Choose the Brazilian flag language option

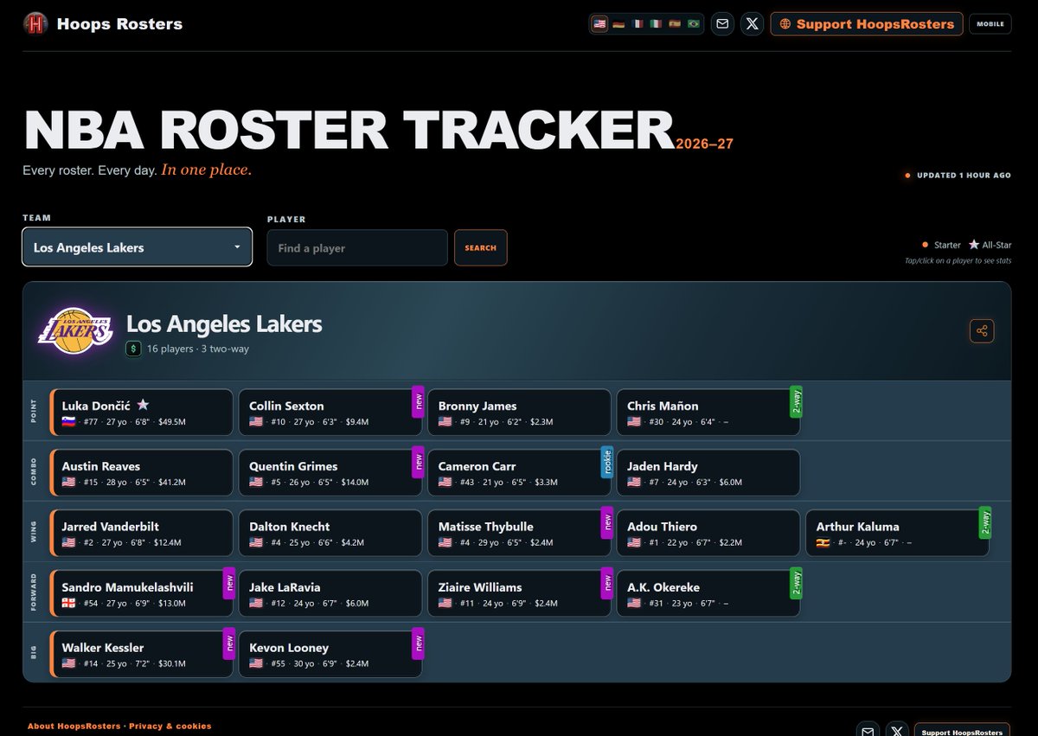point(694,24)
